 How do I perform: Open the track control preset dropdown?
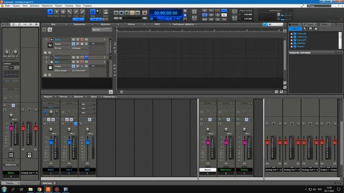(x=102, y=29)
